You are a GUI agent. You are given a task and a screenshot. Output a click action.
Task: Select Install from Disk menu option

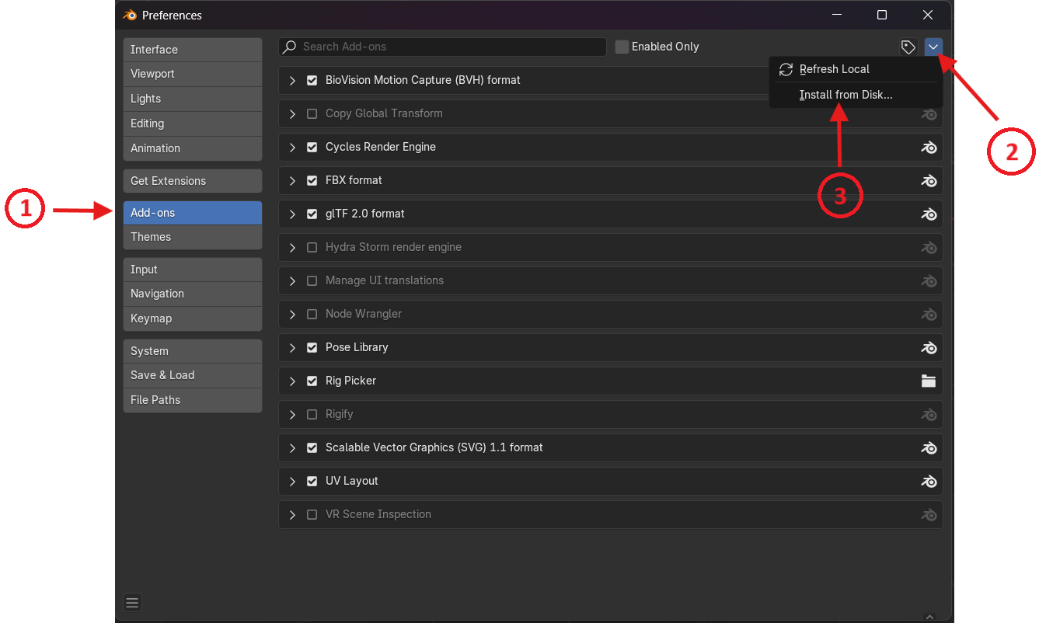(845, 95)
